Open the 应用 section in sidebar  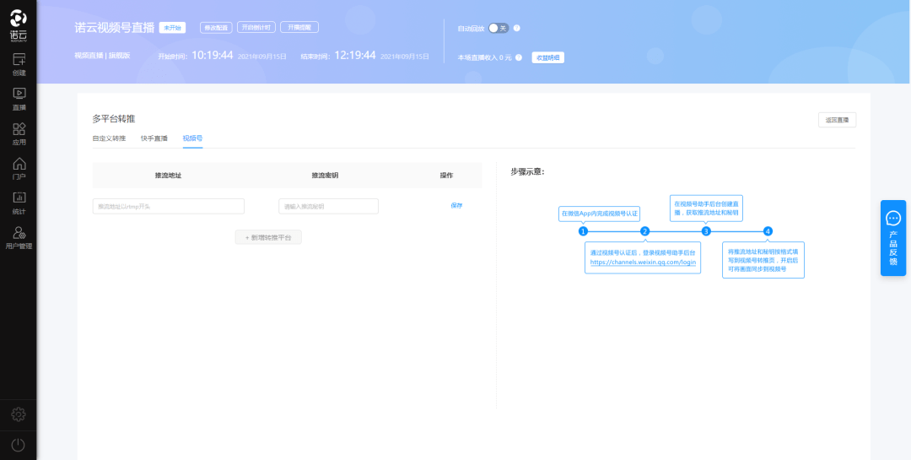[19, 133]
